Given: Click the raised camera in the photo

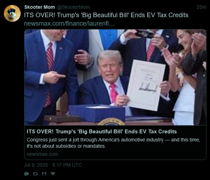Looking at the screenshot, I should pos(145,34).
